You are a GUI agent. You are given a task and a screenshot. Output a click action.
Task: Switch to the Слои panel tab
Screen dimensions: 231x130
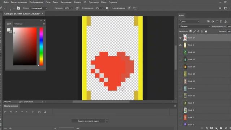coord(181,16)
